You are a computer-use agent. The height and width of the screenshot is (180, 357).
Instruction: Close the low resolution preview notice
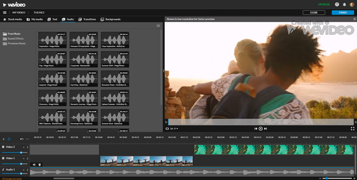click(x=355, y=19)
